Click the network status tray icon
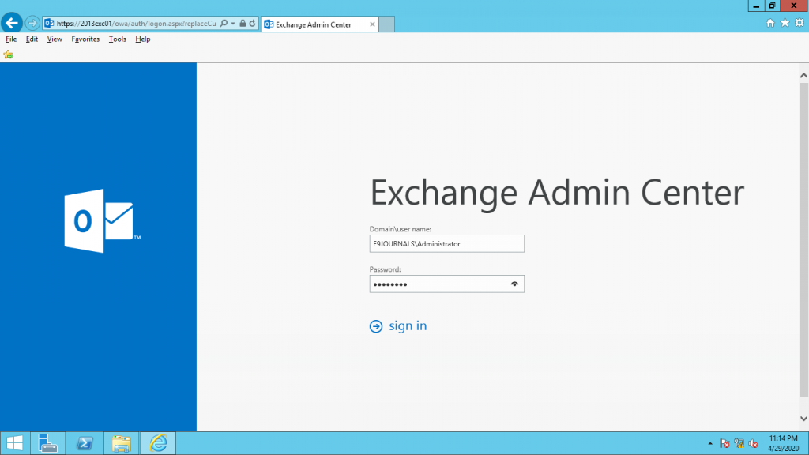 click(x=739, y=444)
